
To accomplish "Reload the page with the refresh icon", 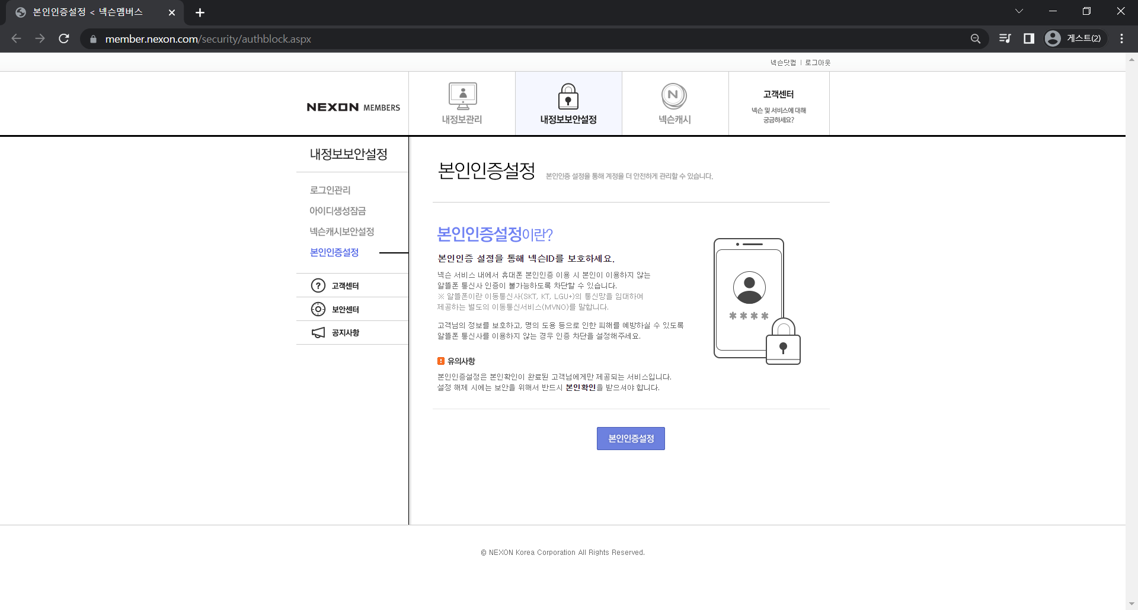I will [x=64, y=38].
